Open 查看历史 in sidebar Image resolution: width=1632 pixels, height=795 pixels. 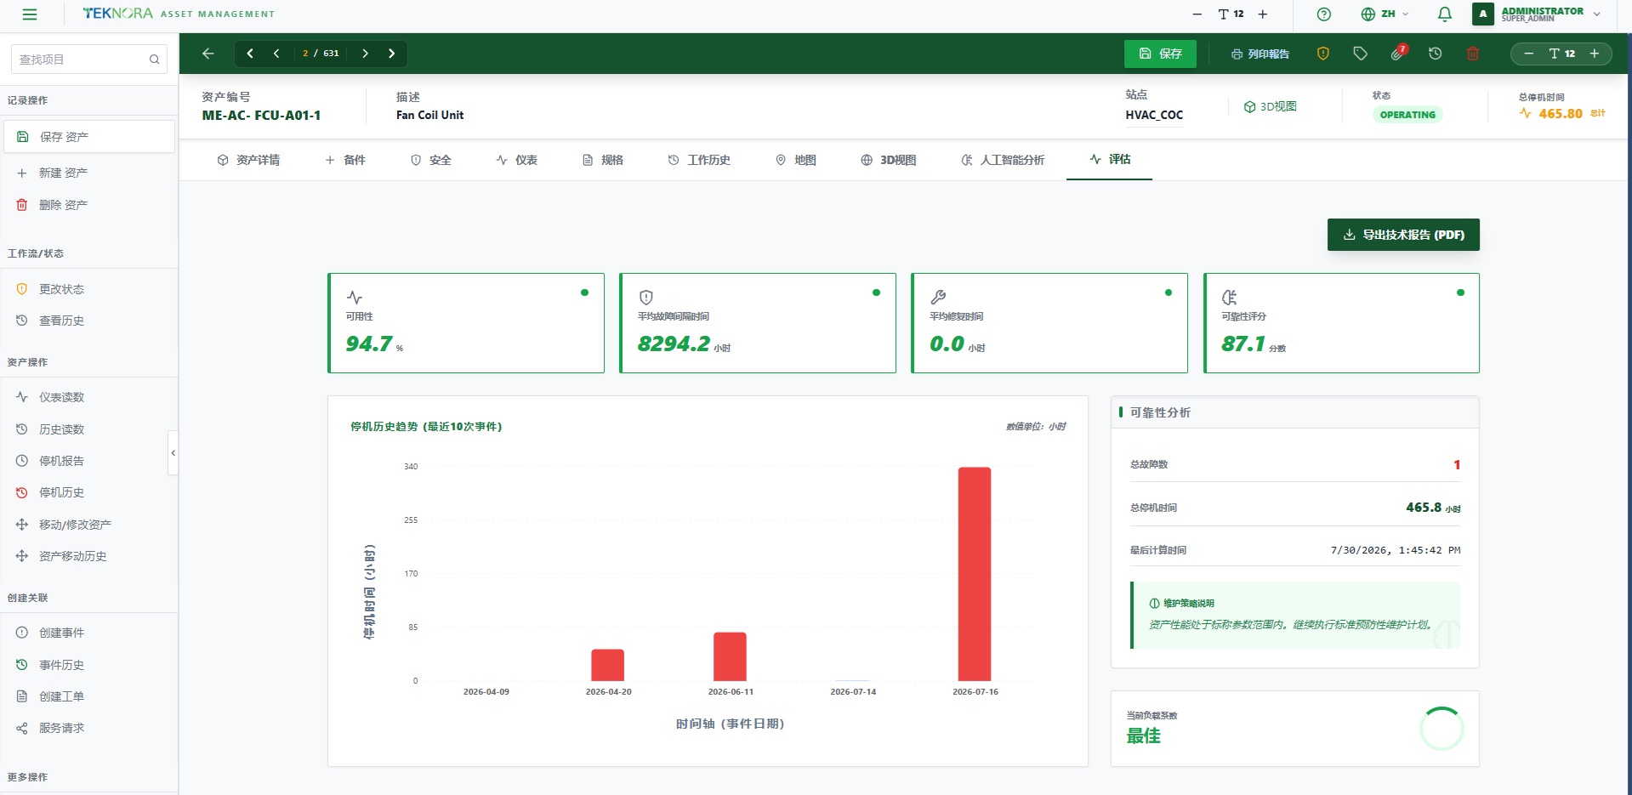pyautogui.click(x=88, y=321)
